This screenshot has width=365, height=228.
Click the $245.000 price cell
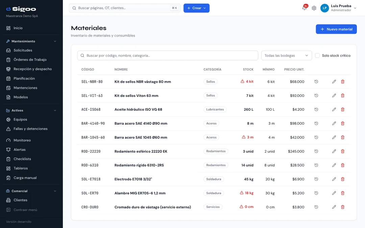click(x=296, y=151)
